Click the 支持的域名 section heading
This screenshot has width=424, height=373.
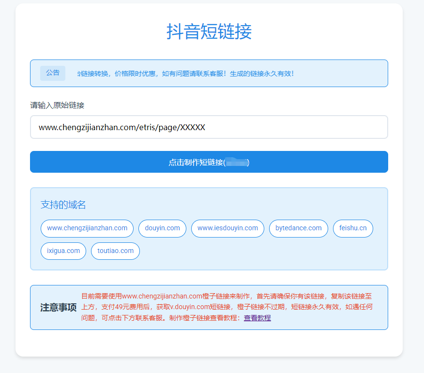pos(63,205)
